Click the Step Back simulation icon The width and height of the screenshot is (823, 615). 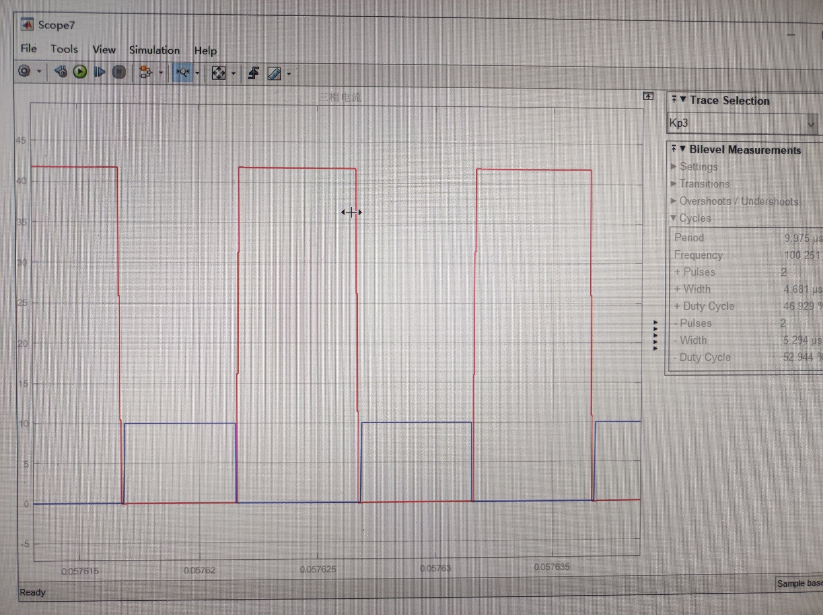(61, 72)
